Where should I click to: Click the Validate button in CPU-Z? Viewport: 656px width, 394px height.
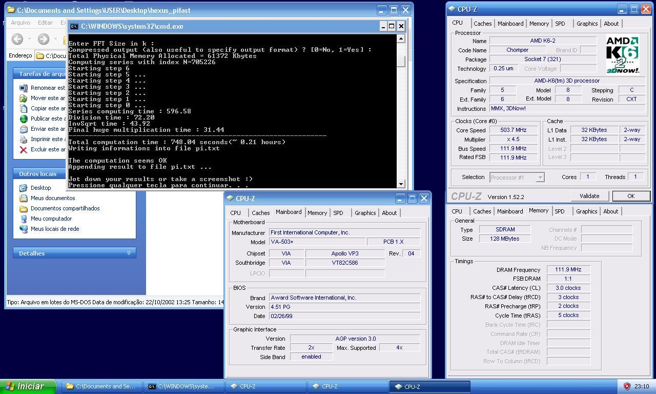(x=589, y=196)
